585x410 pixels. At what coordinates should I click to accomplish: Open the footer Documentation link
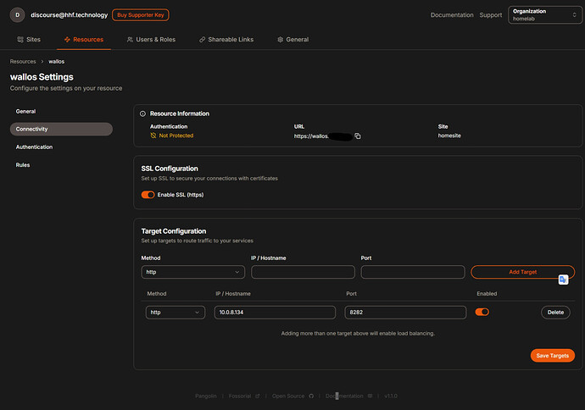point(344,396)
